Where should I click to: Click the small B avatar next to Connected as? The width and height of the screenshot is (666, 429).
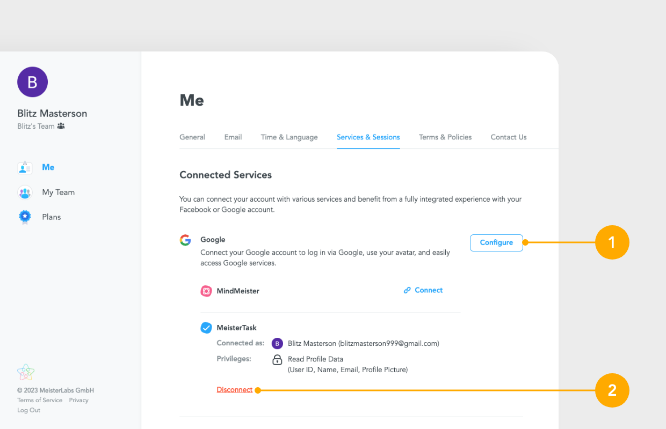(x=277, y=344)
